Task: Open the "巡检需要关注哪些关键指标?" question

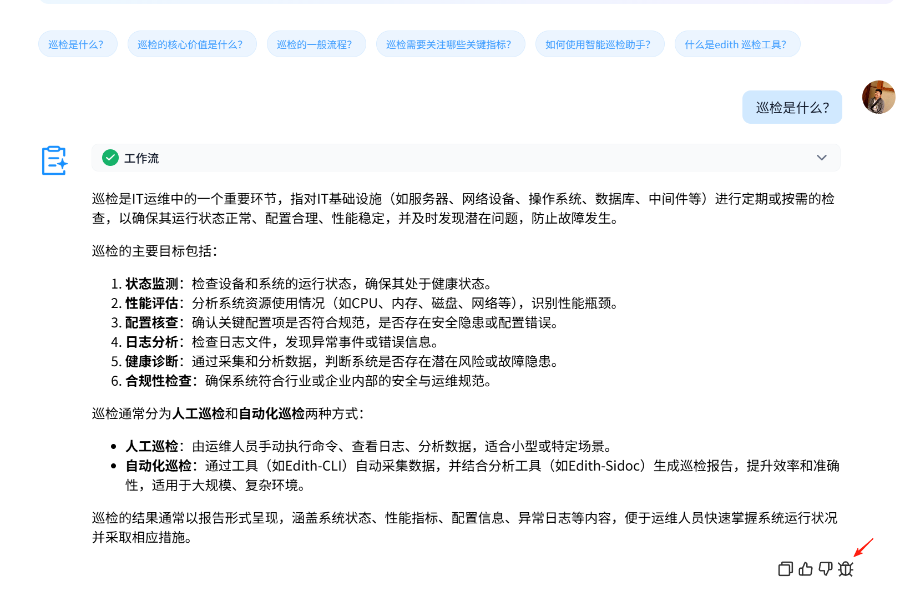Action: pyautogui.click(x=450, y=44)
